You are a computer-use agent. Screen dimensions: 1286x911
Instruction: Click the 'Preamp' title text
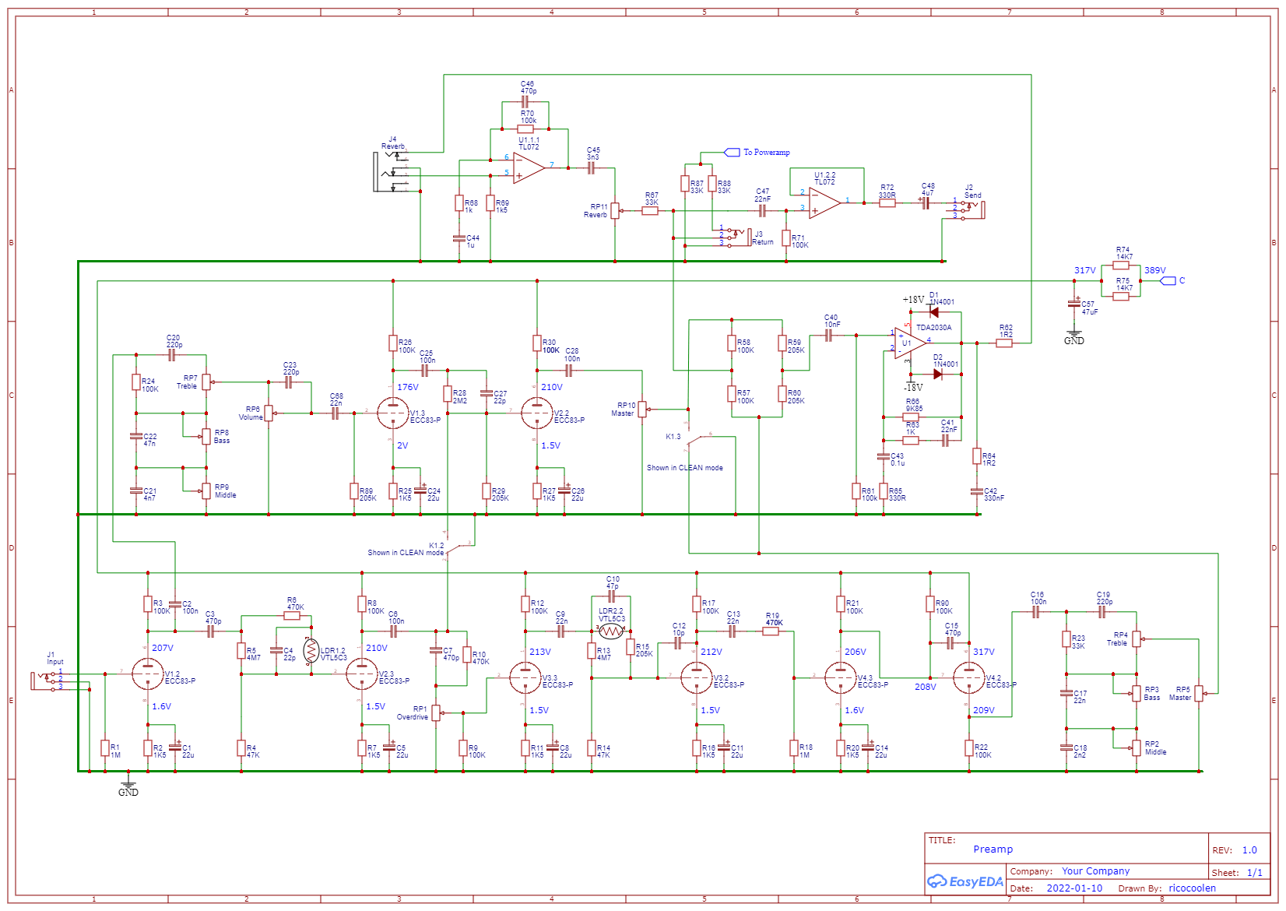click(993, 849)
